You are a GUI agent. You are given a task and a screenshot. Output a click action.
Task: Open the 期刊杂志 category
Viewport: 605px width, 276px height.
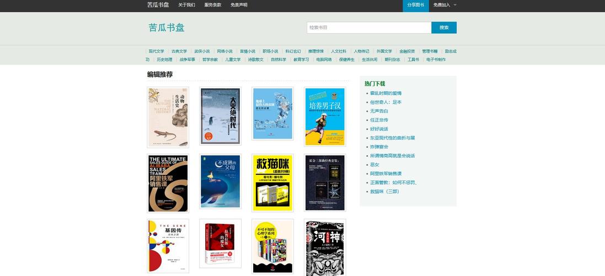click(x=392, y=60)
